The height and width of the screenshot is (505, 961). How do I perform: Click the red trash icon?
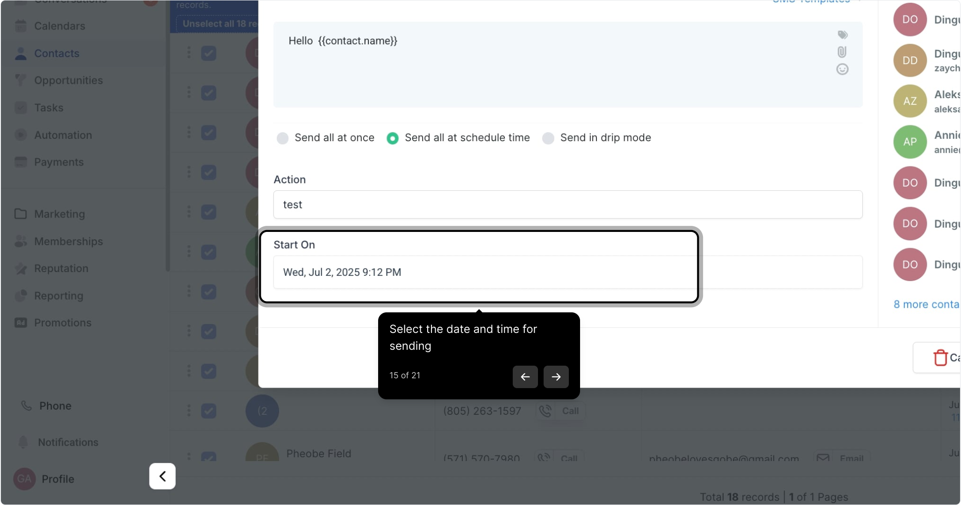(x=940, y=358)
